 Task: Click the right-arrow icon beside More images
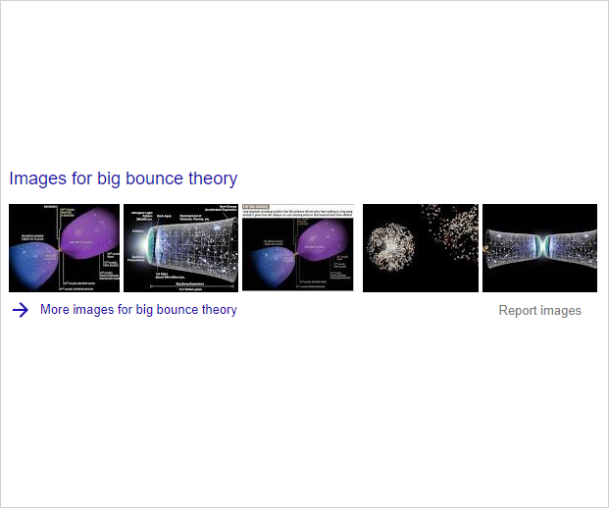click(21, 310)
